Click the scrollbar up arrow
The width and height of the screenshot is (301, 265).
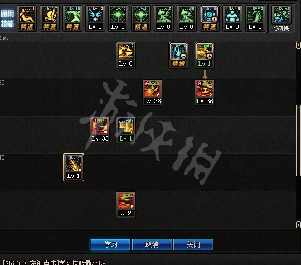pos(298,45)
